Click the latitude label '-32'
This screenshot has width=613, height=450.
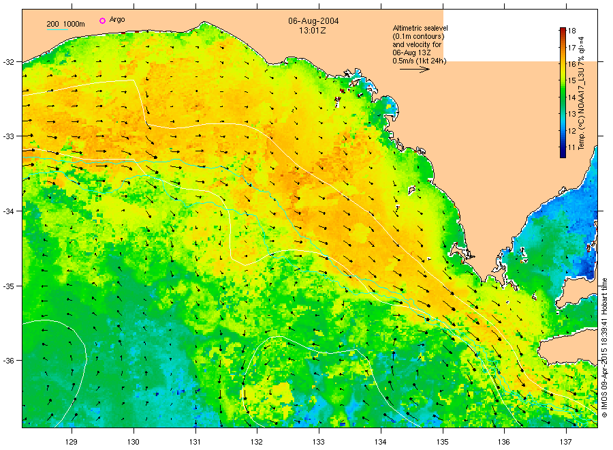(x=7, y=62)
